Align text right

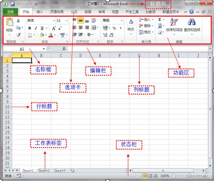pyautogui.click(x=87, y=28)
